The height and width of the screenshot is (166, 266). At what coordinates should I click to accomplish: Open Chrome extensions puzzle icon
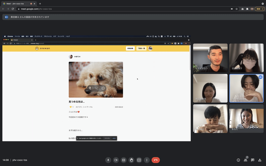pyautogui.click(x=247, y=9)
